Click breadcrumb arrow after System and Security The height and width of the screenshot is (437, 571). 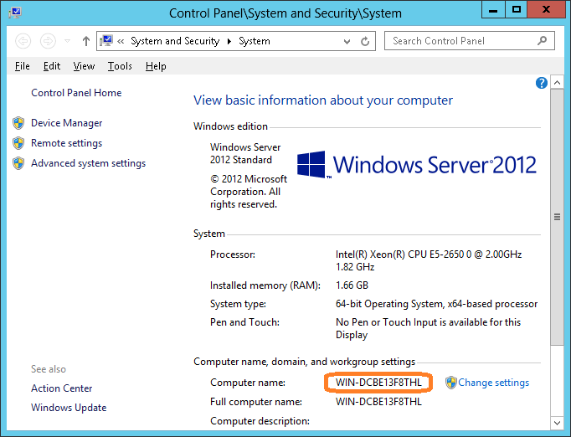[x=229, y=41]
